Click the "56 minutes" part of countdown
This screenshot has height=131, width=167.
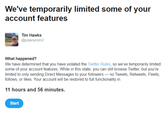tap(51, 90)
